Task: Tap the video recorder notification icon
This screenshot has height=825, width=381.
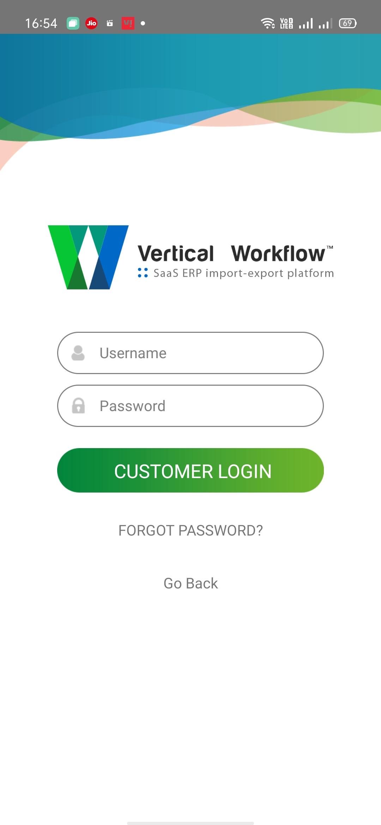Action: point(110,23)
